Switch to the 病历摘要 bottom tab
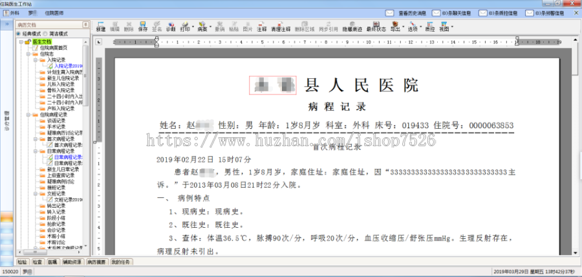 point(96,262)
